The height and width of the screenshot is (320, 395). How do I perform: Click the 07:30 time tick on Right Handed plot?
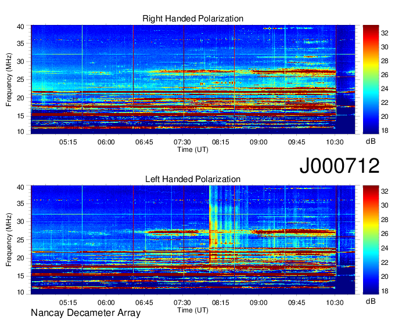(x=182, y=142)
